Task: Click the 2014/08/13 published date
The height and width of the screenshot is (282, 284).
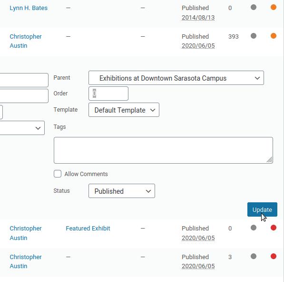Action: click(198, 18)
